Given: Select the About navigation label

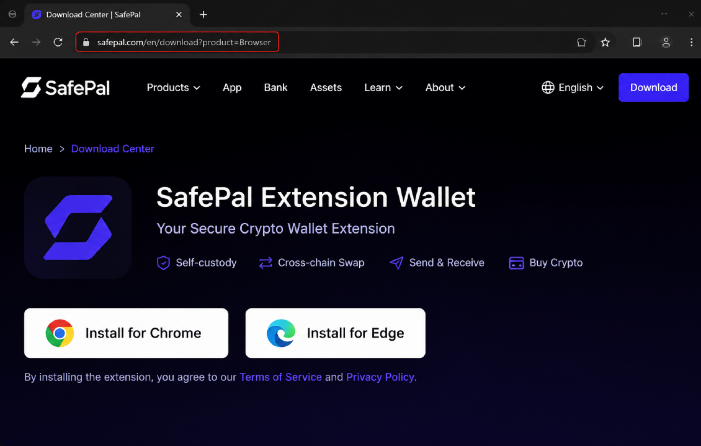Looking at the screenshot, I should [x=439, y=87].
